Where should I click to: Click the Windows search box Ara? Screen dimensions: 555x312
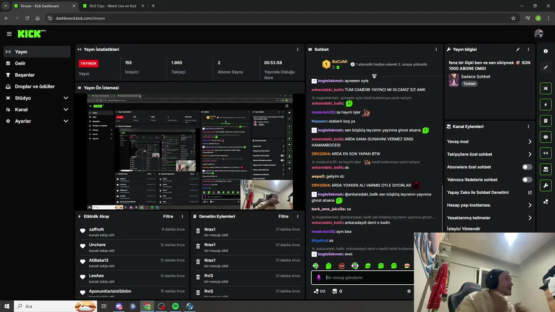coord(55,306)
